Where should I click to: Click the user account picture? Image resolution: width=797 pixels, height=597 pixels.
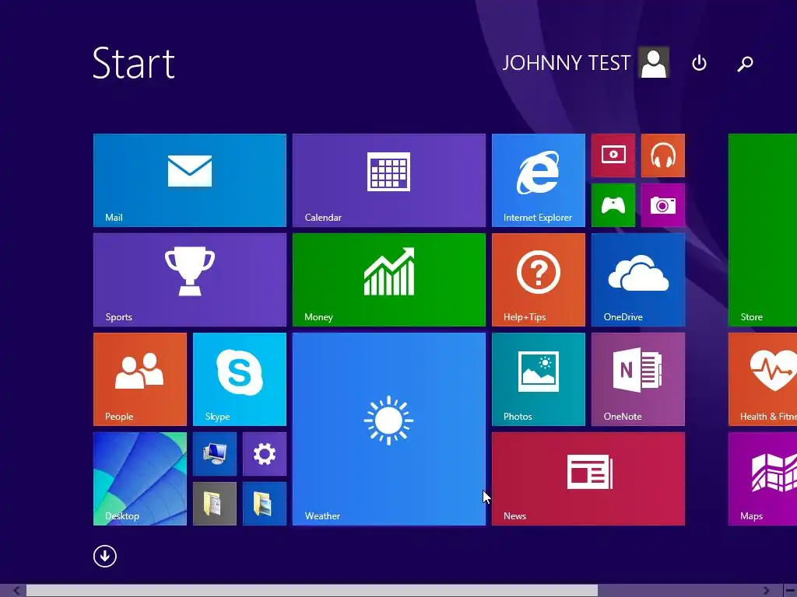point(654,62)
